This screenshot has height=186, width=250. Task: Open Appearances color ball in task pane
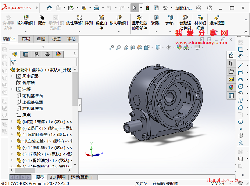231,87
